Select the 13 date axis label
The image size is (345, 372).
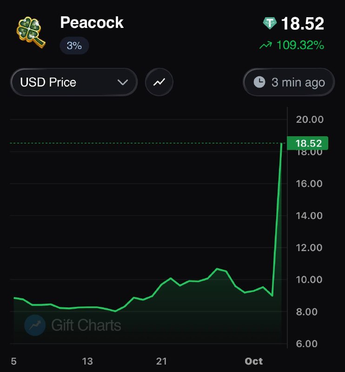tap(87, 361)
